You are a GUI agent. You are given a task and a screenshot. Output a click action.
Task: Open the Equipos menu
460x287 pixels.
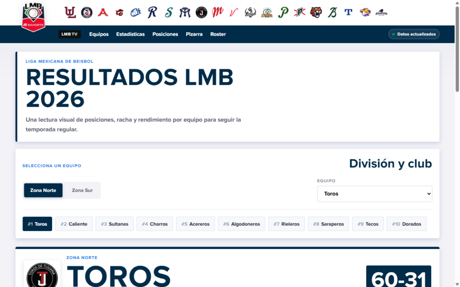(99, 34)
